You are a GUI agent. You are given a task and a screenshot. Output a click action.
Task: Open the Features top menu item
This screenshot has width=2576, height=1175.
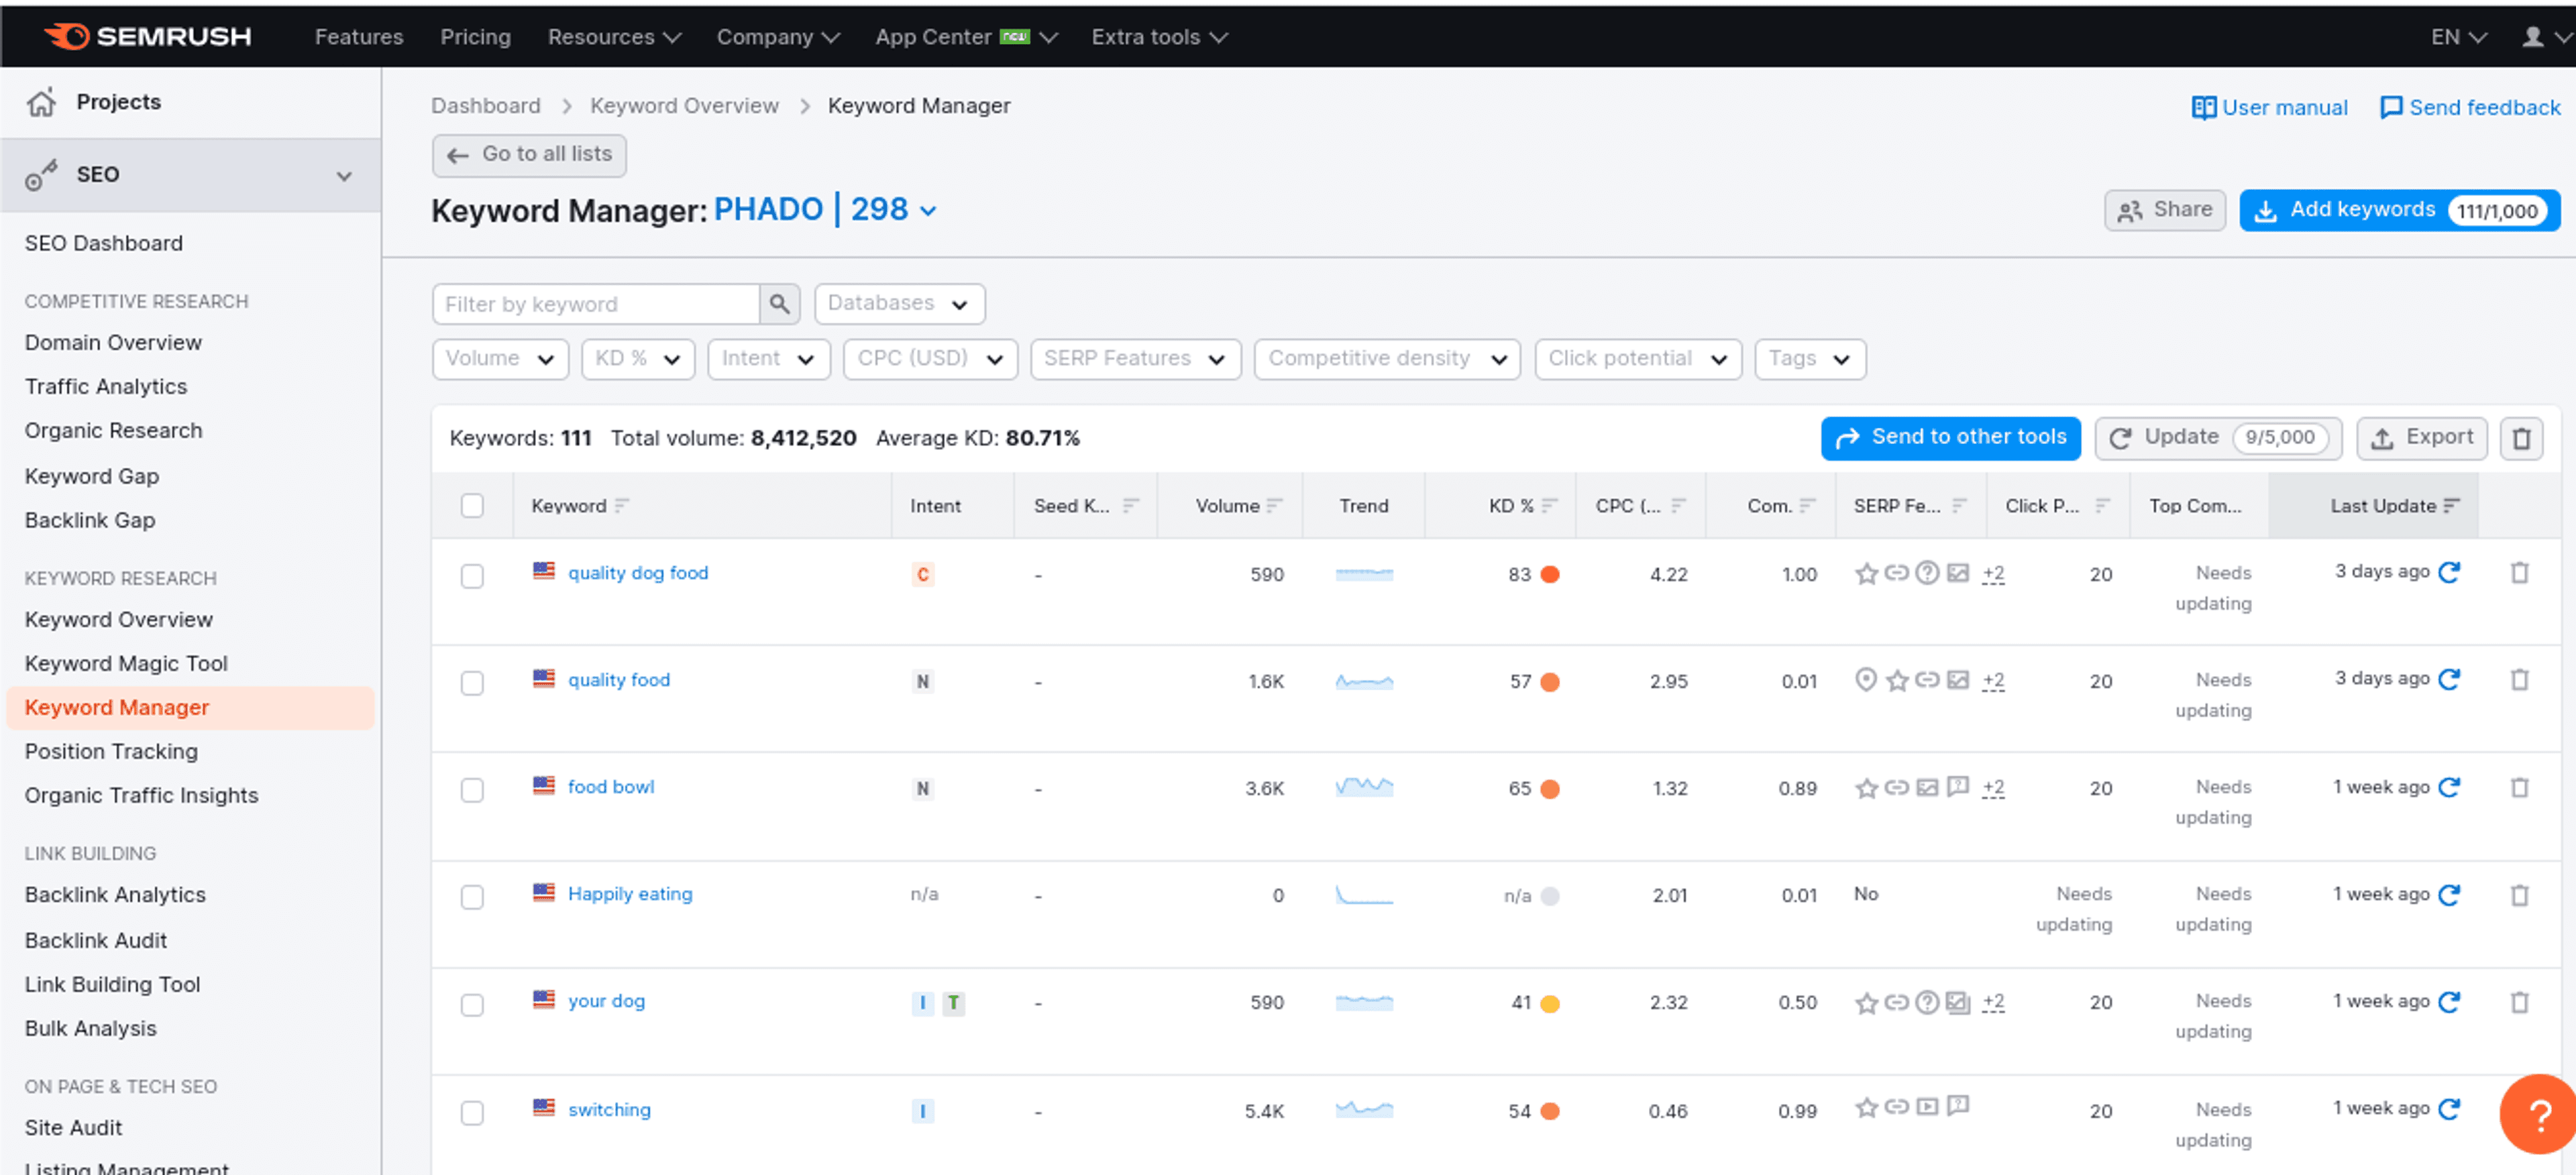[x=359, y=37]
